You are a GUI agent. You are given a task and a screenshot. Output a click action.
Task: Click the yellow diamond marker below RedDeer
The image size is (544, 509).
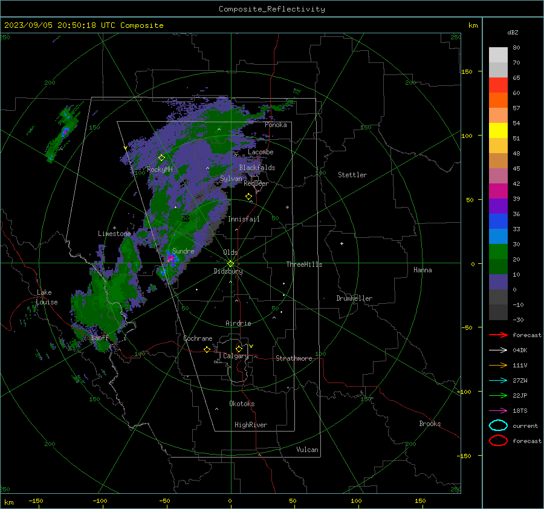point(248,197)
